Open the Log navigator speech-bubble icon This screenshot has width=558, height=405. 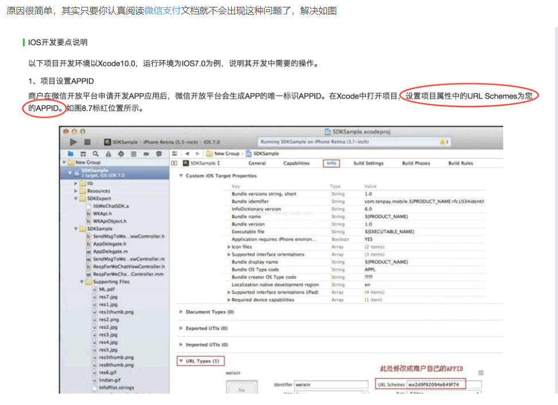pos(159,154)
